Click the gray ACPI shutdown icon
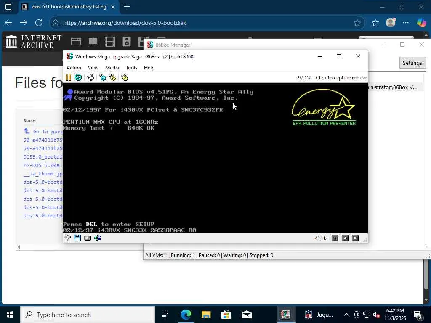431x323 pixels. [90, 77]
